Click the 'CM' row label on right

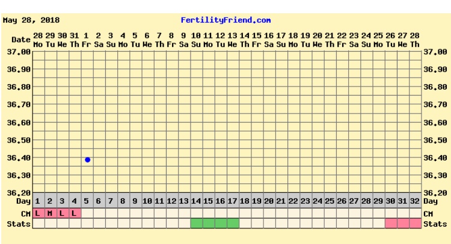pos(429,213)
